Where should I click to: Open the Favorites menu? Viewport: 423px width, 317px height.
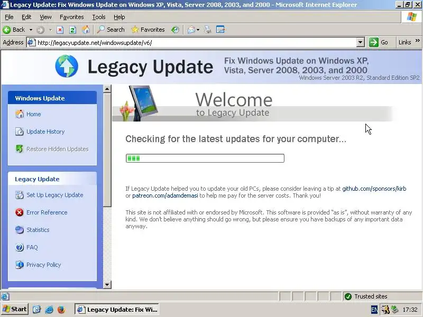click(x=71, y=17)
